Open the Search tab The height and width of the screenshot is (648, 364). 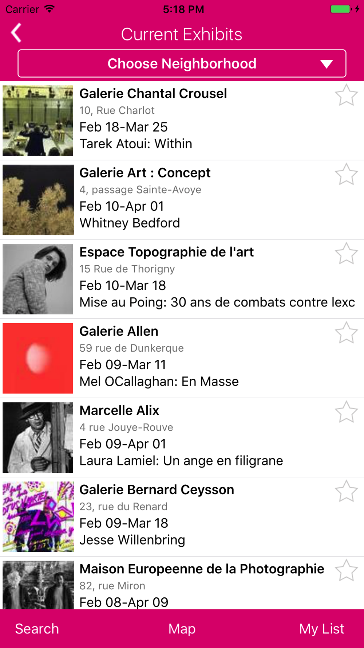pyautogui.click(x=37, y=629)
